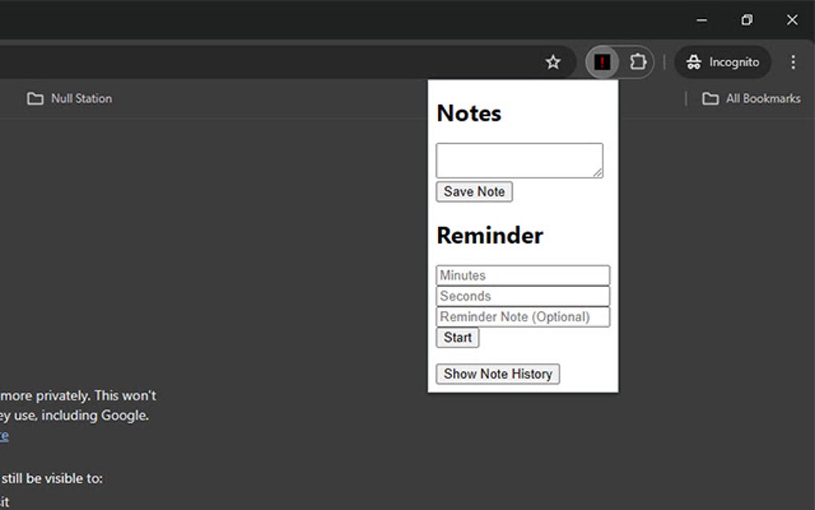The image size is (815, 510).
Task: Click the Extensions puzzle piece icon
Action: point(638,62)
